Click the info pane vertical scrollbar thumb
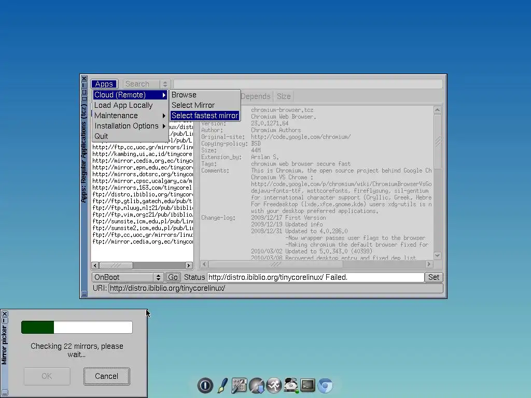Viewport: 531px width, 398px height. click(x=438, y=141)
